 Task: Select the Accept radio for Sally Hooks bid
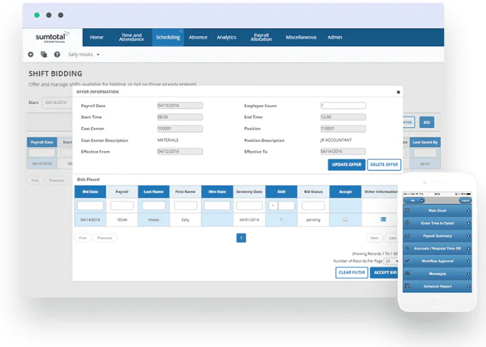(x=345, y=219)
